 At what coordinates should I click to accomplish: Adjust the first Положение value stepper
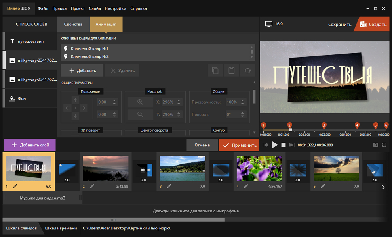pos(114,102)
